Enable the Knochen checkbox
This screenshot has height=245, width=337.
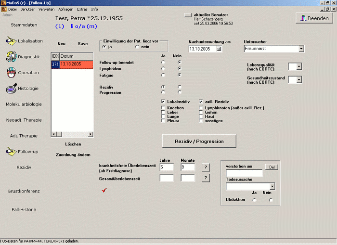coord(164,108)
